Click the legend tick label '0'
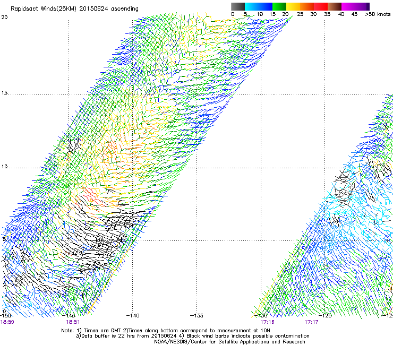 tap(233, 14)
